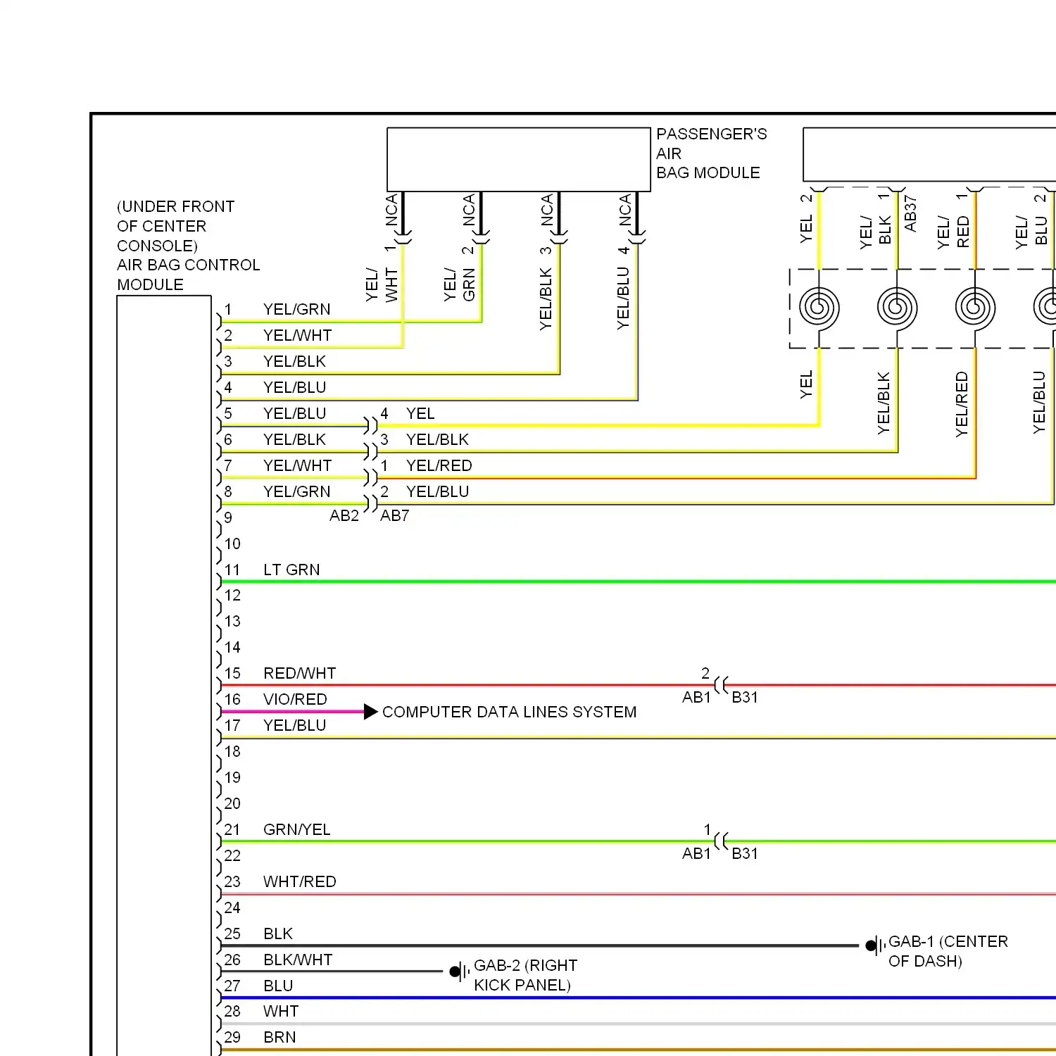
Task: Click the BLK label at pin 25
Action: pos(277,934)
